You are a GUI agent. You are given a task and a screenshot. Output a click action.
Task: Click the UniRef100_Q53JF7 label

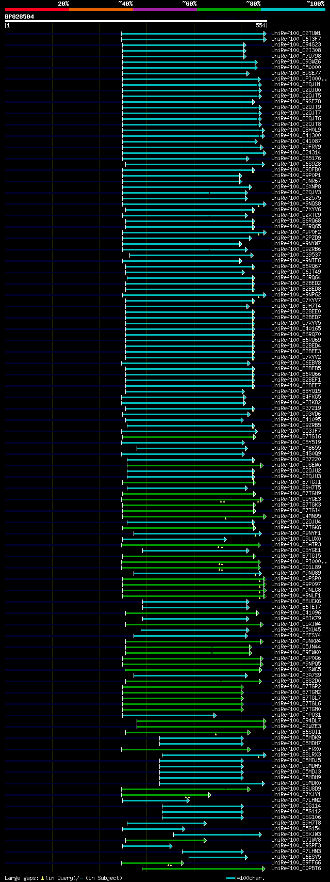click(296, 431)
